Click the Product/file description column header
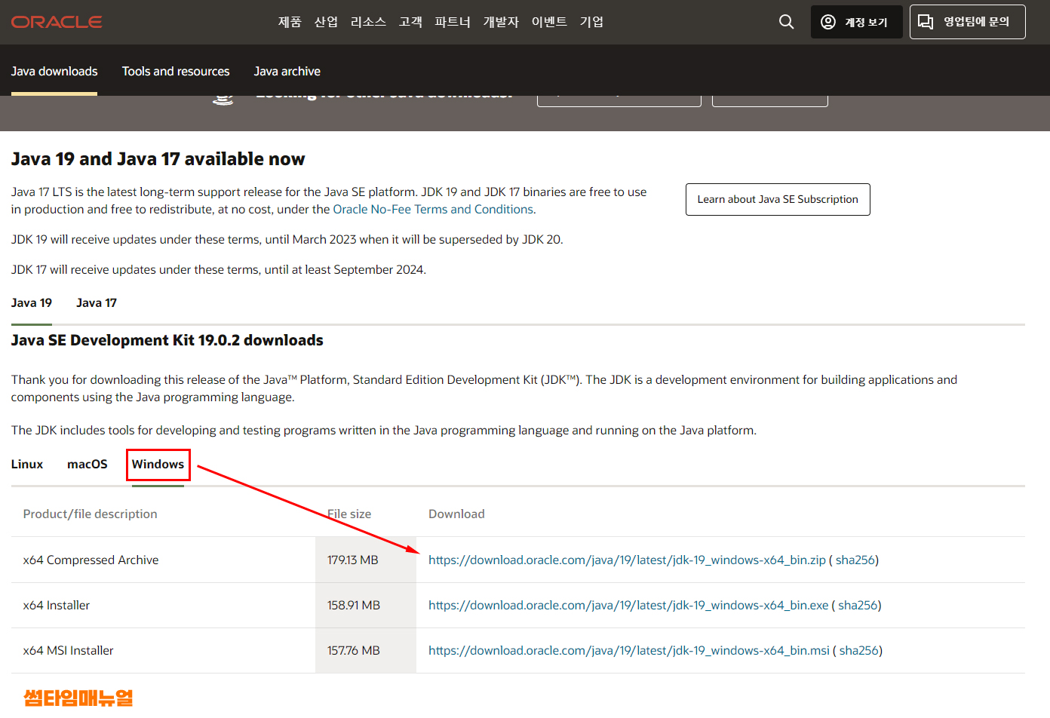 pyautogui.click(x=90, y=514)
